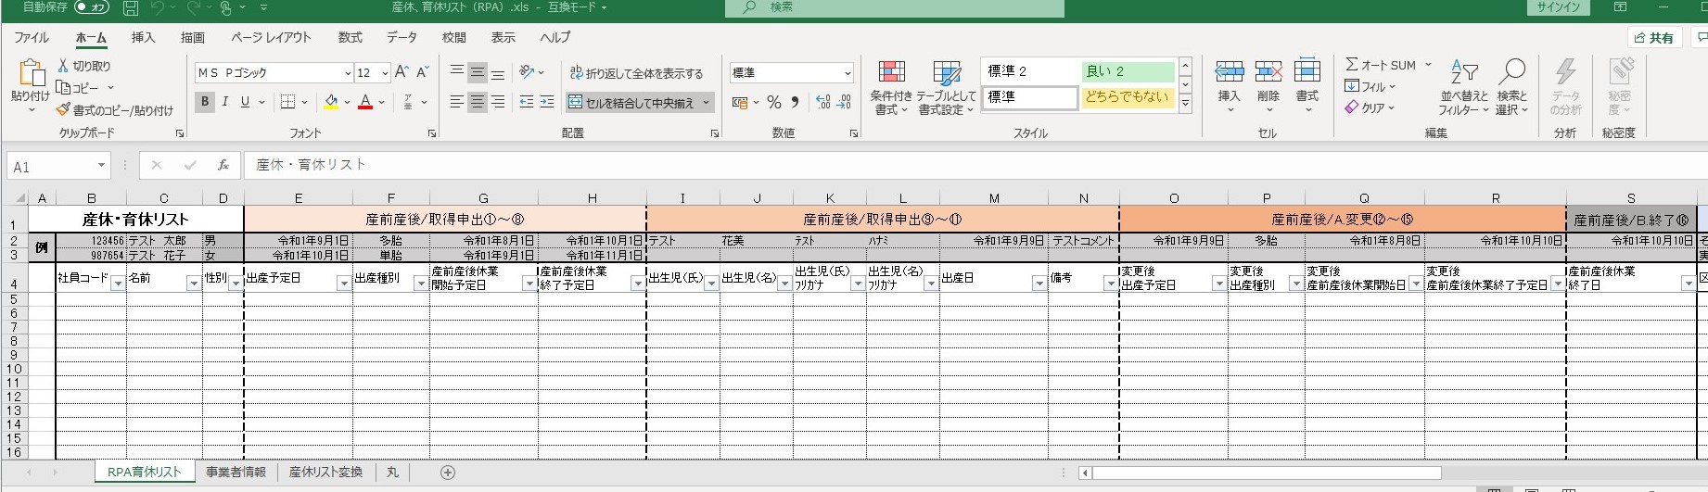Toggle Bold formatting
Image resolution: width=1708 pixels, height=492 pixels.
205,102
